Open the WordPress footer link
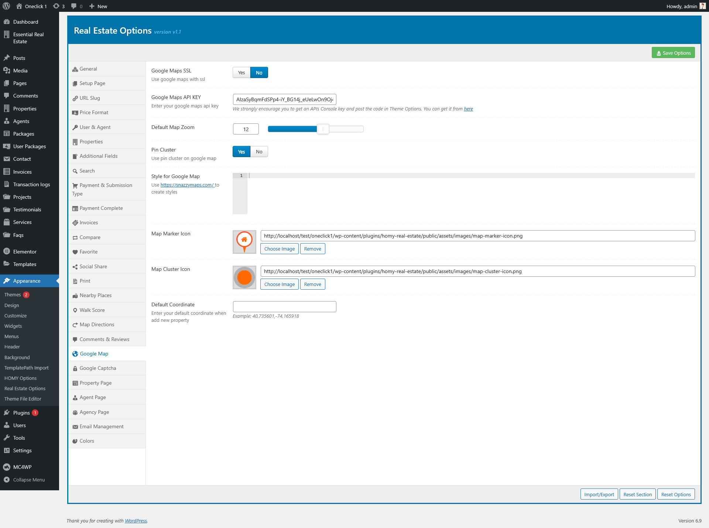709x528 pixels. point(136,521)
